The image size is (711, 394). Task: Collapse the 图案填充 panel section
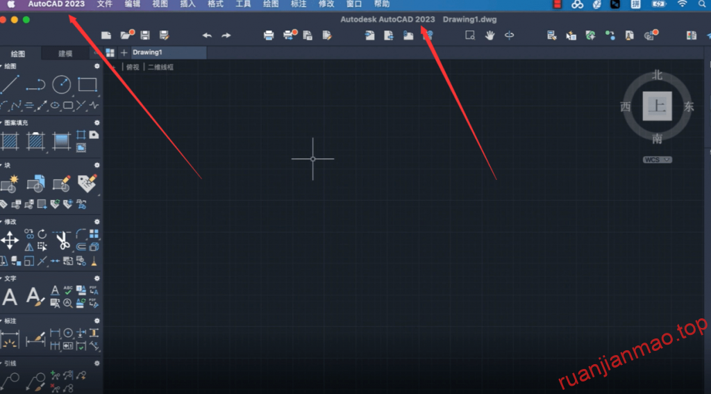click(1, 123)
